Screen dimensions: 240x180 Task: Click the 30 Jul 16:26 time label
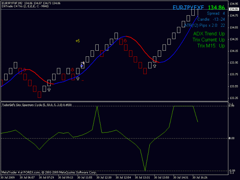(x=200, y=178)
